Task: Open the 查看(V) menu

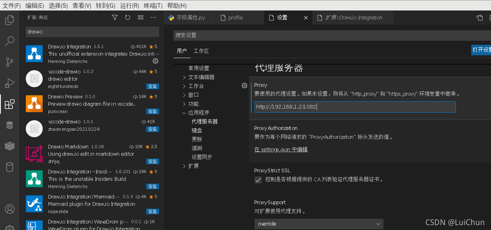Action: point(82,6)
